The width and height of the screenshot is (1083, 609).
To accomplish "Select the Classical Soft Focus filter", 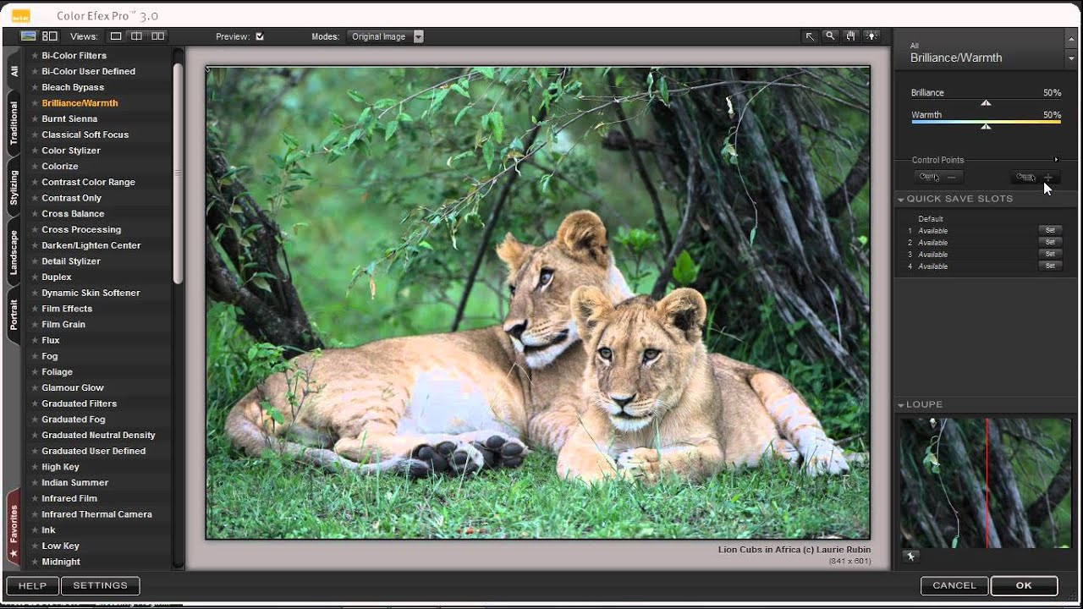I will 85,135.
